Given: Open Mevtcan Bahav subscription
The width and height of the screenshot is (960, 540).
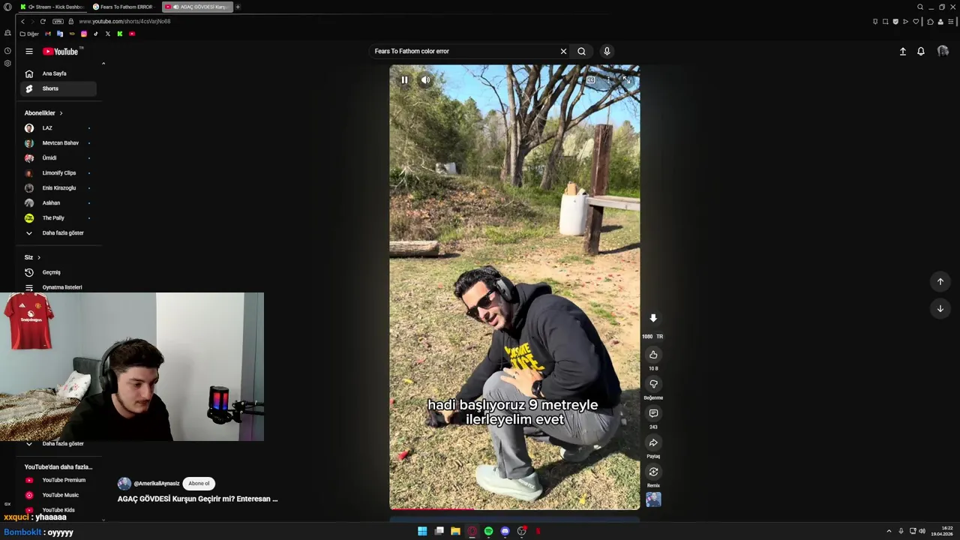Looking at the screenshot, I should [x=58, y=143].
